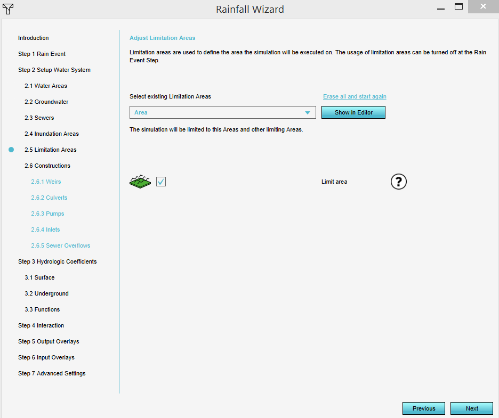Navigate to 2.1 Water Areas
The image size is (499, 418).
tap(45, 86)
